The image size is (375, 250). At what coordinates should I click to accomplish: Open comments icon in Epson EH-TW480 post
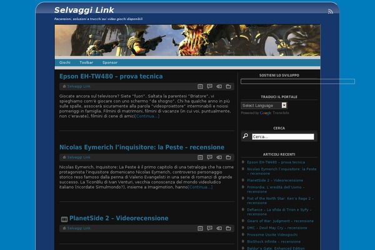[x=209, y=86]
